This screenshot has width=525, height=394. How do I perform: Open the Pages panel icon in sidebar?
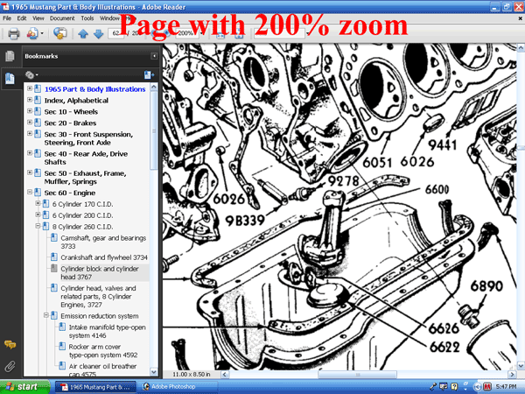pyautogui.click(x=10, y=56)
